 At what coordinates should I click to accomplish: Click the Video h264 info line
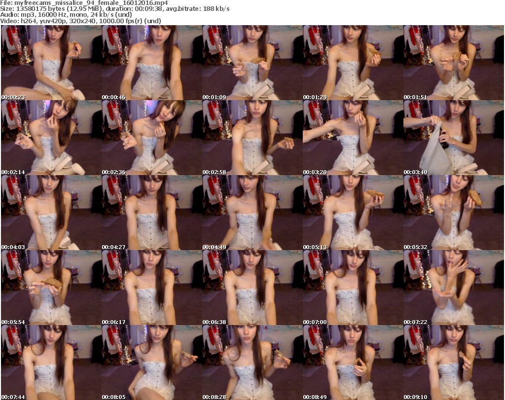point(80,21)
